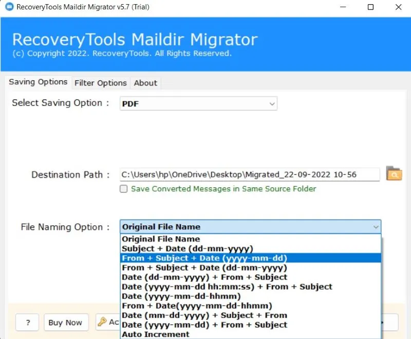The width and height of the screenshot is (411, 339).
Task: Click the question mark help button
Action: [27, 323]
